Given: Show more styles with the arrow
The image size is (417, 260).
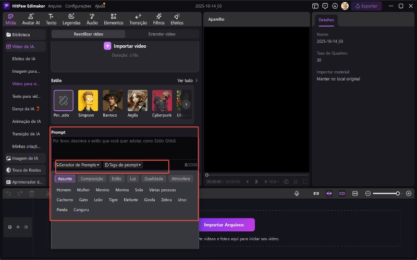Looking at the screenshot, I should pos(186,105).
